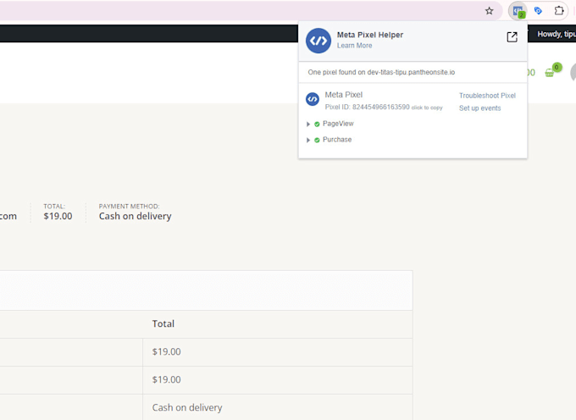The image size is (576, 420).
Task: Copy the Pixel ID via click to copy
Action: coord(427,108)
